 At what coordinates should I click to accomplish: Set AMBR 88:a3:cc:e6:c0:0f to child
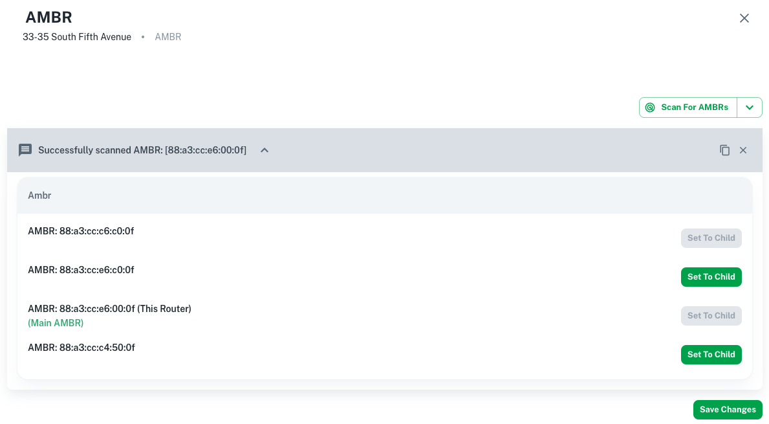tap(711, 276)
